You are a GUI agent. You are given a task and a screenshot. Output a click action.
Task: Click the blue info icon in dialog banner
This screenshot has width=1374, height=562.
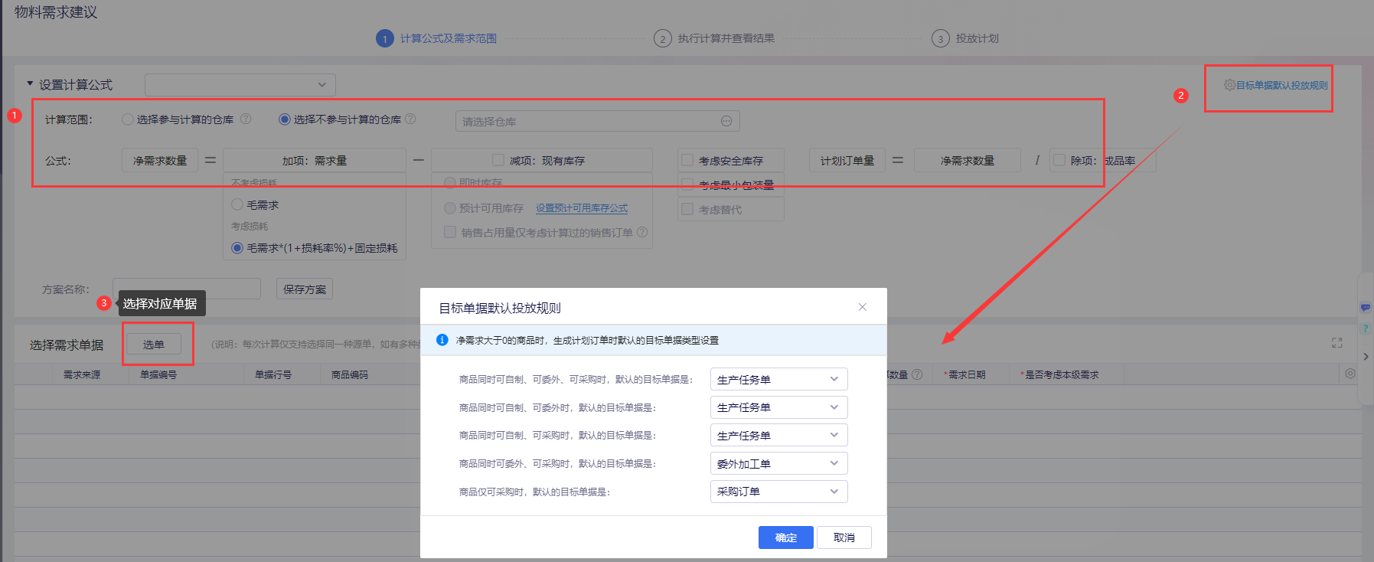(x=442, y=340)
